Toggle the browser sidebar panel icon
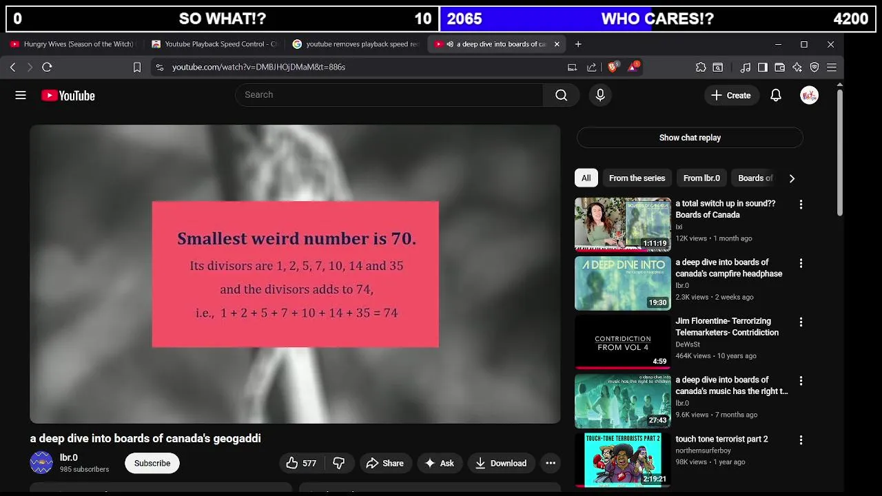The height and width of the screenshot is (496, 882). pos(762,67)
